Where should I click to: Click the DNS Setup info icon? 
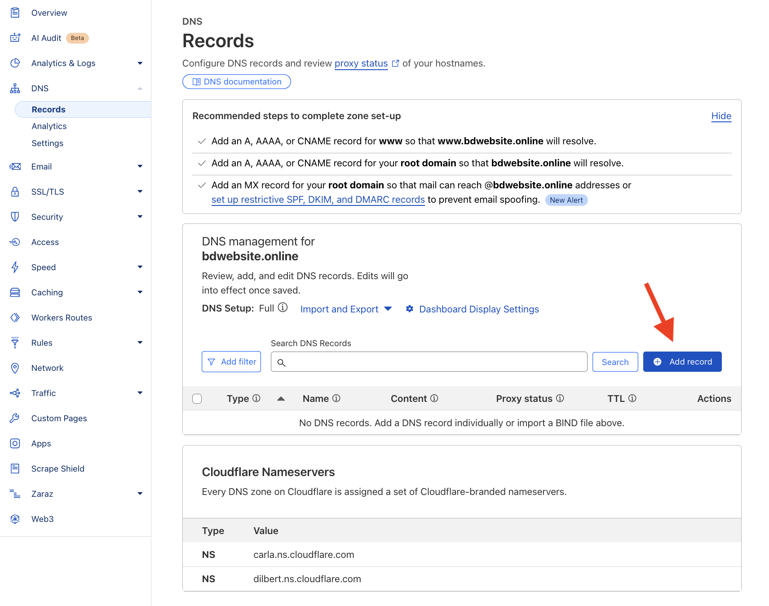pyautogui.click(x=283, y=307)
